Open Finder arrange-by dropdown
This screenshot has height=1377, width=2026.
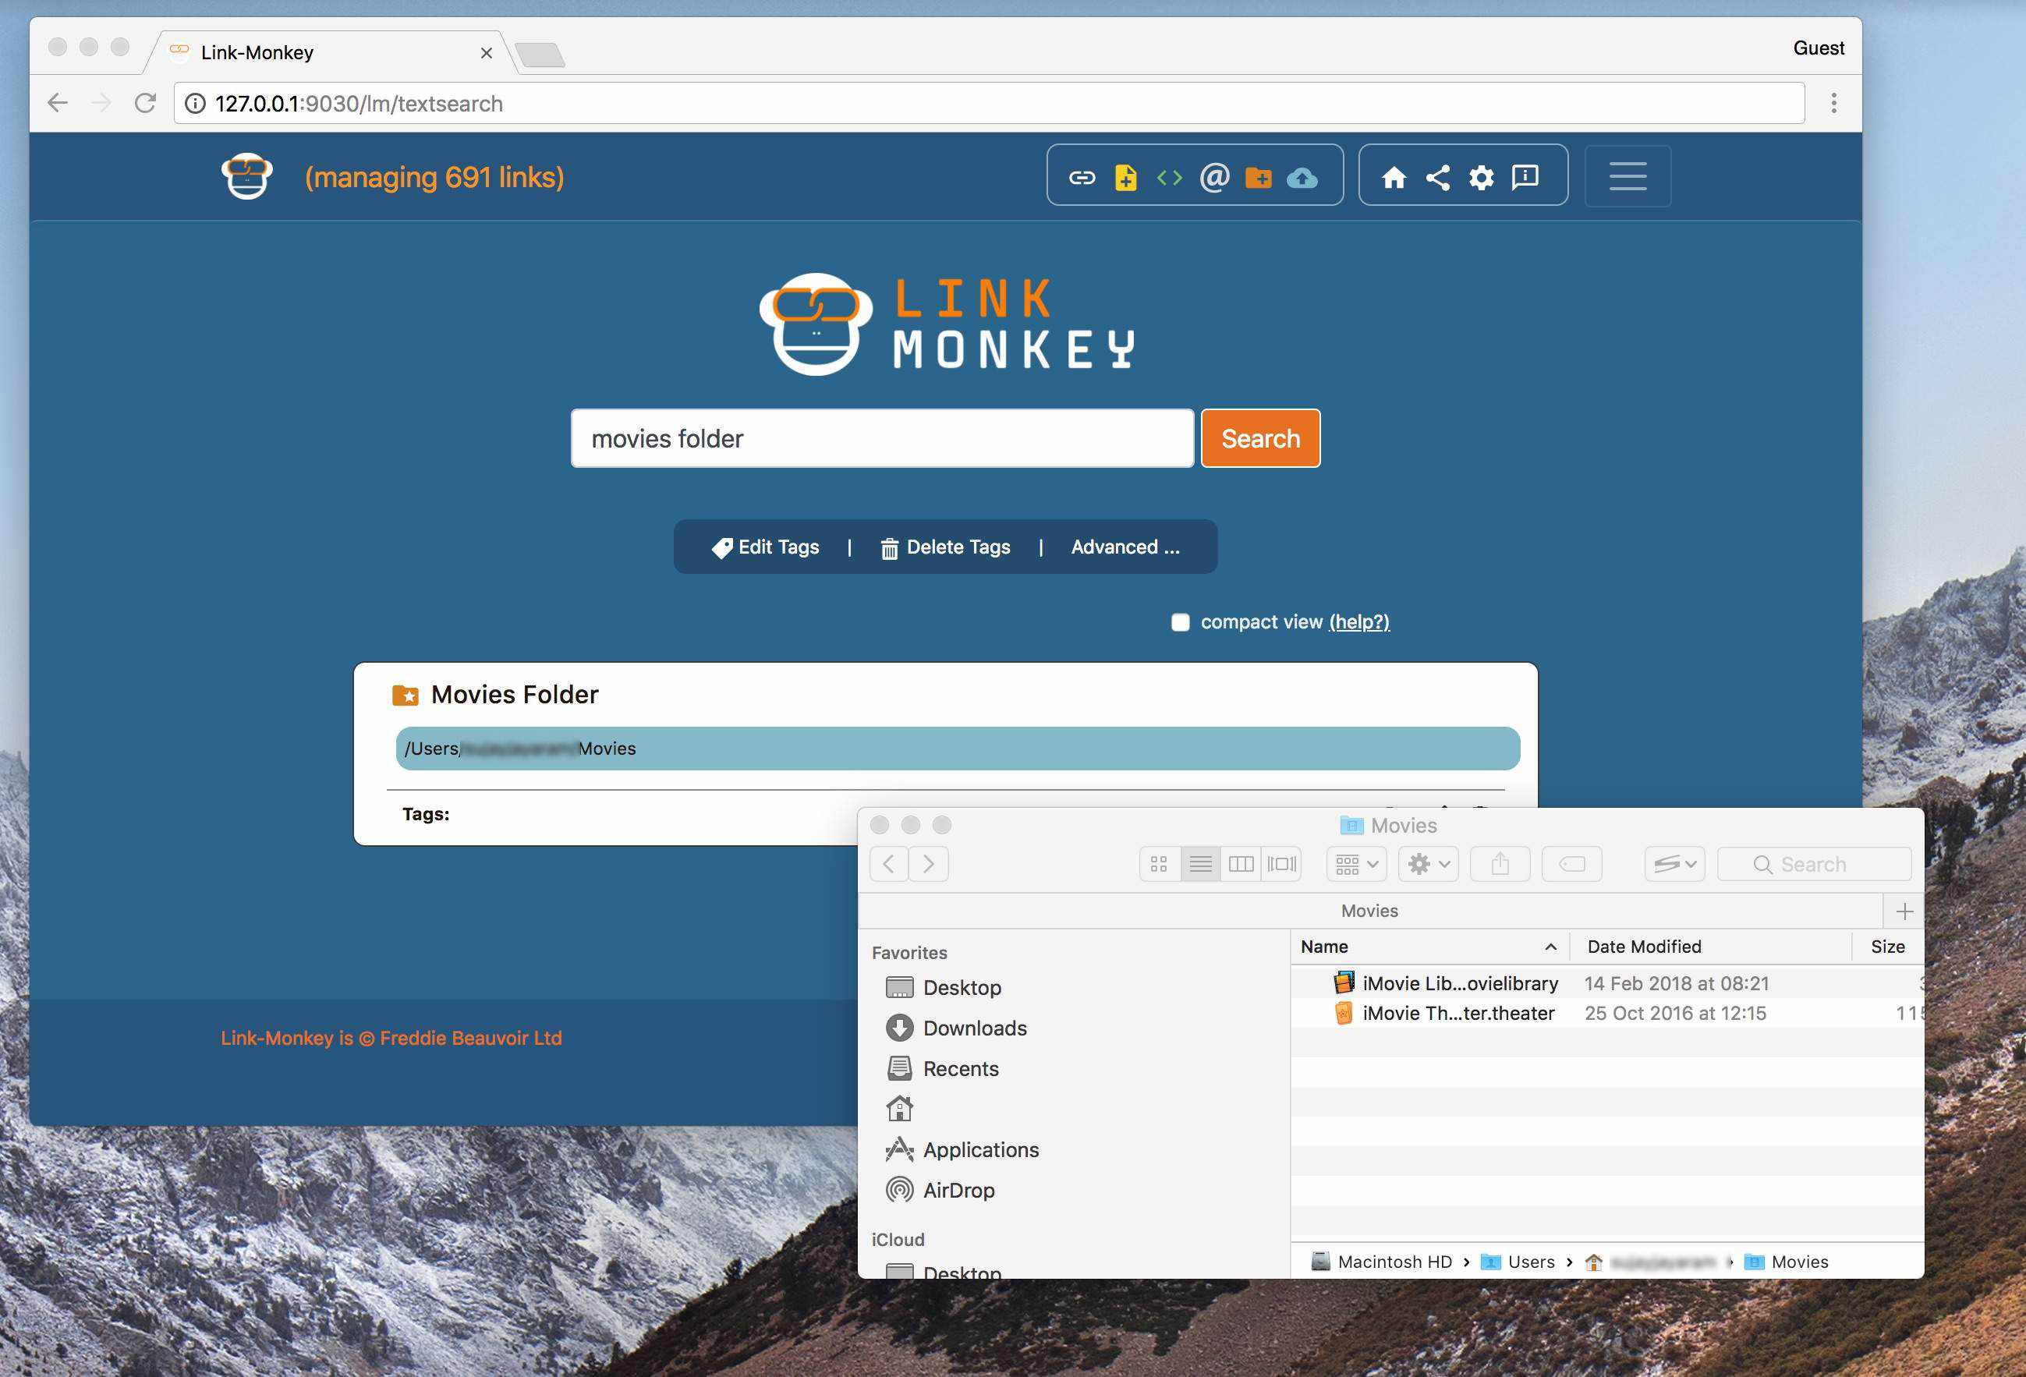[1356, 864]
